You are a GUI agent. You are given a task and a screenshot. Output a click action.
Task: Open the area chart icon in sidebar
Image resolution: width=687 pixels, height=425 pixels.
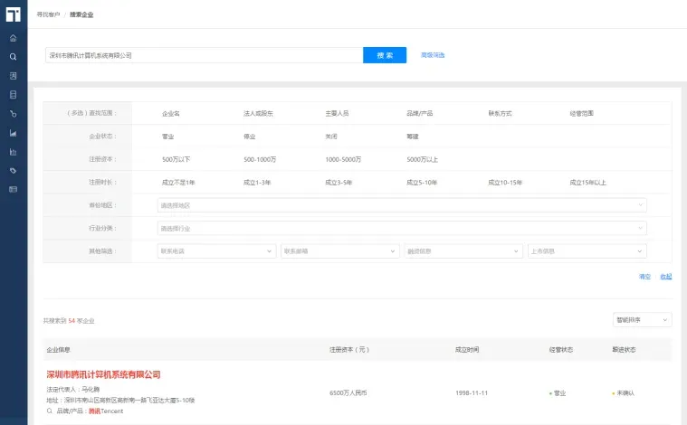pos(14,133)
